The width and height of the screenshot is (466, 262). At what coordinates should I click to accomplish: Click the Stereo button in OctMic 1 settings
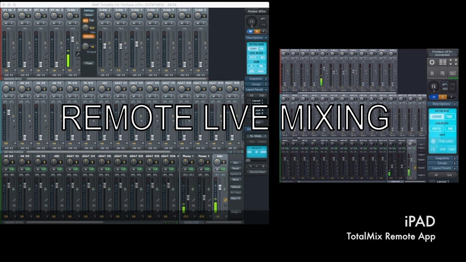click(x=88, y=15)
